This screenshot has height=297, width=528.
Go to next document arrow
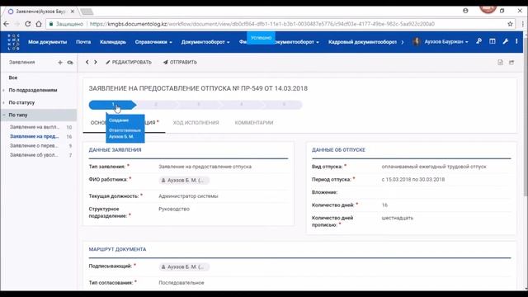tap(96, 62)
